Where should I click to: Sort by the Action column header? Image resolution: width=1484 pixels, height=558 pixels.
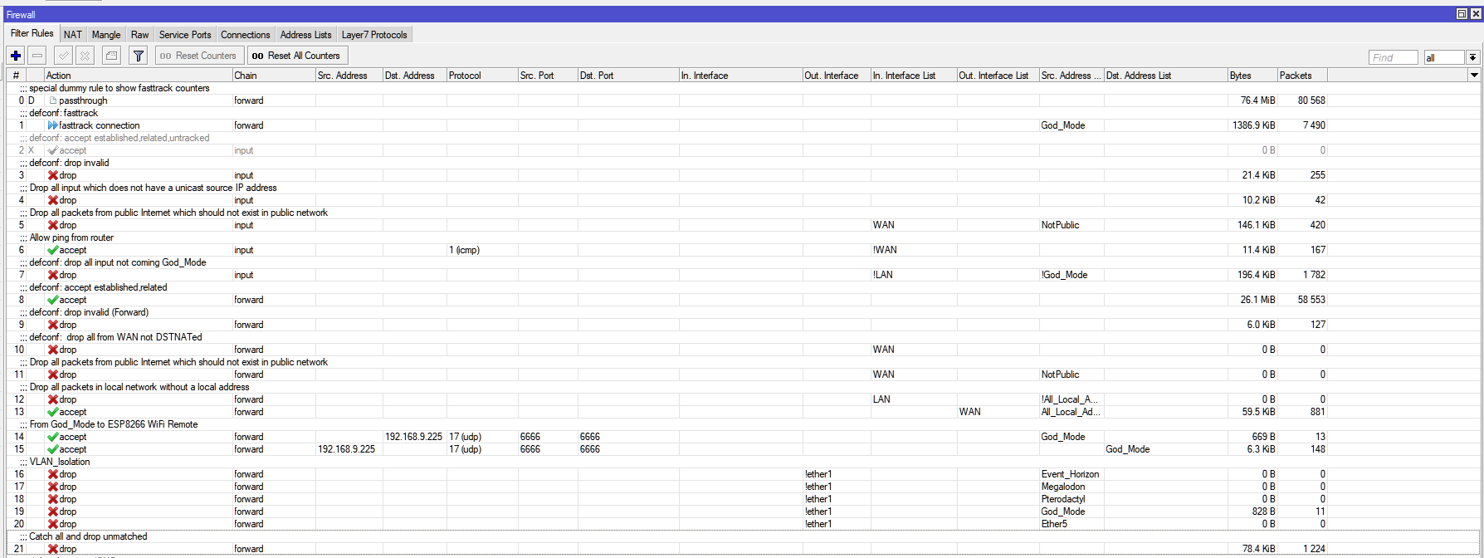(x=138, y=76)
